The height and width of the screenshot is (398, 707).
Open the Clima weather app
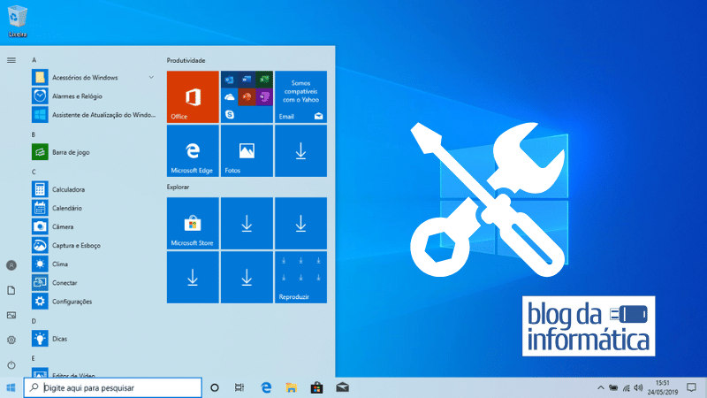point(94,264)
